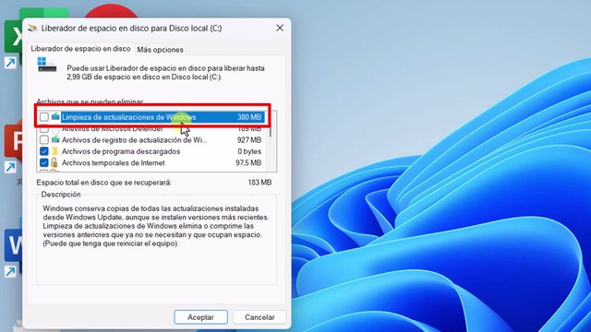Switch to the Más opciones tab
This screenshot has height=332, width=591.
[x=160, y=50]
